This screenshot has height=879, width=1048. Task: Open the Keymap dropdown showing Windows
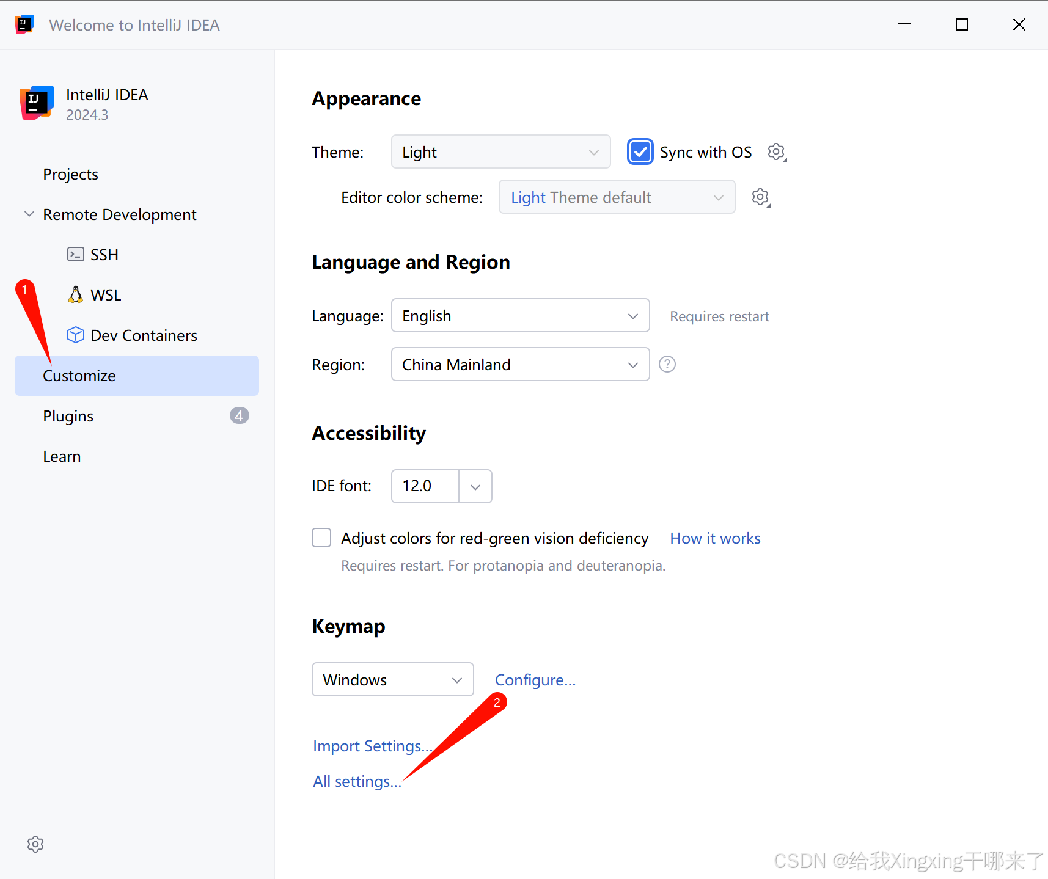[393, 680]
